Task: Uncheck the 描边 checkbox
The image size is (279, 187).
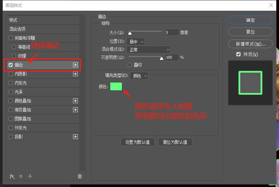Action: click(x=11, y=65)
